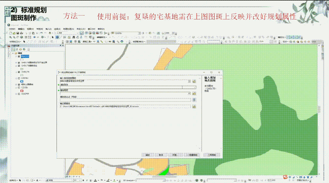The height and width of the screenshot is (183, 329).
Task: Select the Zoom Out magnifier tool
Action: coord(14,37)
